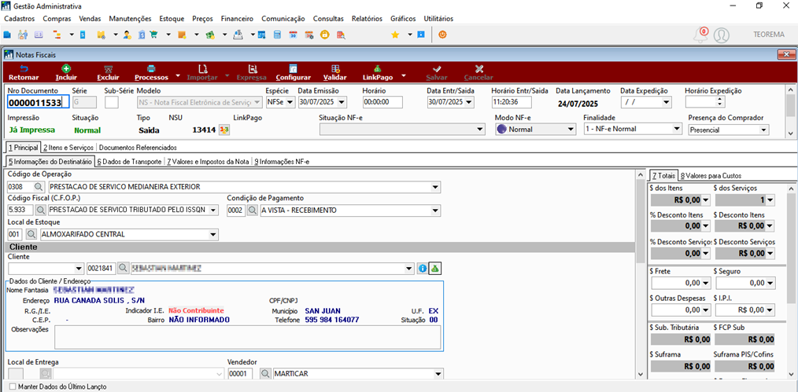Click inside the Observações text box
Image resolution: width=798 pixels, height=392 pixels.
click(x=247, y=337)
